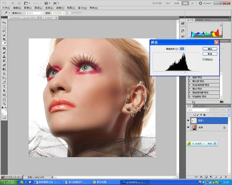Select the Move tool

(4, 23)
